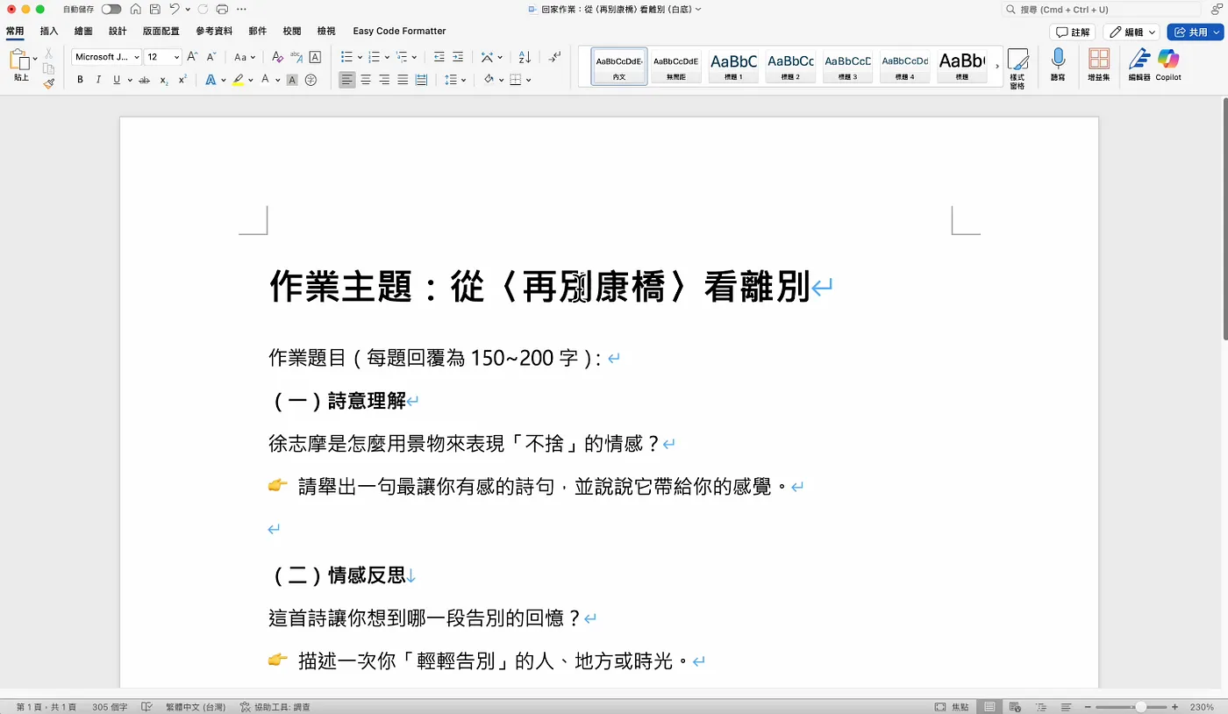Click the Sort A-Z icon
Image resolution: width=1228 pixels, height=714 pixels.
click(x=525, y=56)
